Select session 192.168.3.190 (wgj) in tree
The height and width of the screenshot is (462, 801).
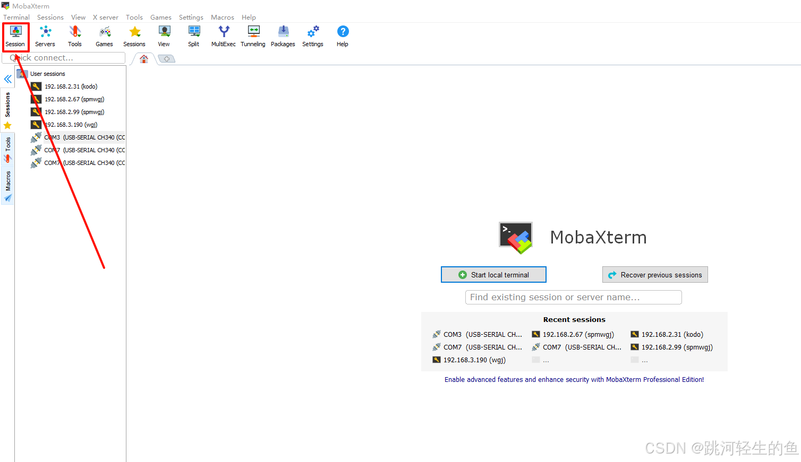71,125
